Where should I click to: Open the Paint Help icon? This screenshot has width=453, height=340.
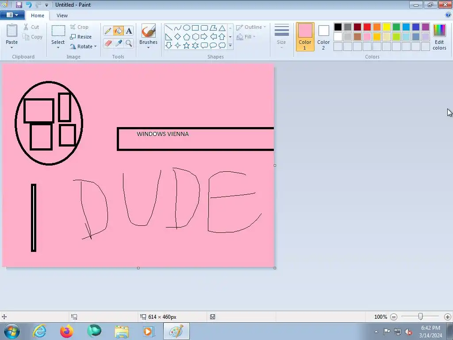point(448,15)
